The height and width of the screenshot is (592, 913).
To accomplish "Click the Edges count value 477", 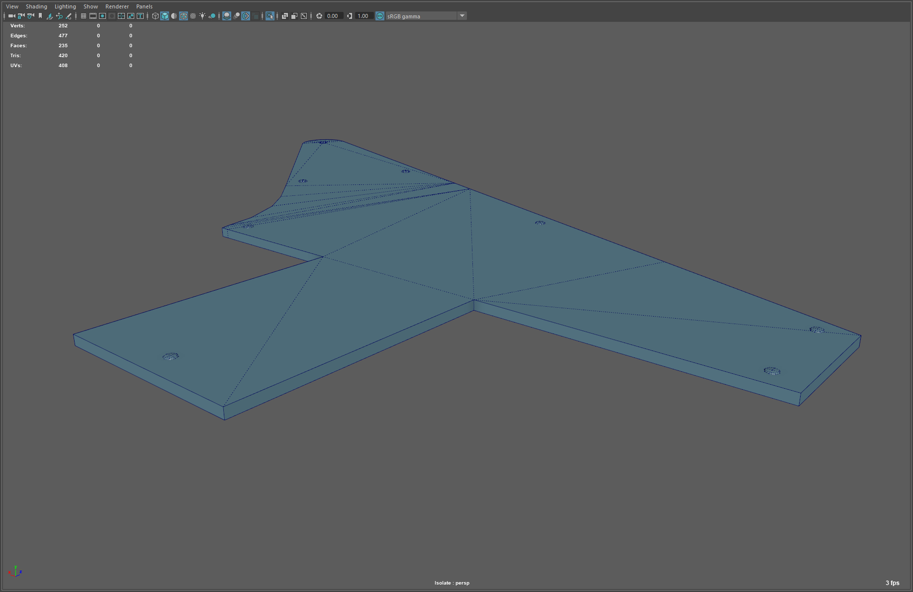I will [63, 36].
